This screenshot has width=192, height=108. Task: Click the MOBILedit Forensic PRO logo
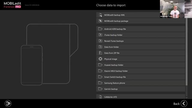coord(12,5)
